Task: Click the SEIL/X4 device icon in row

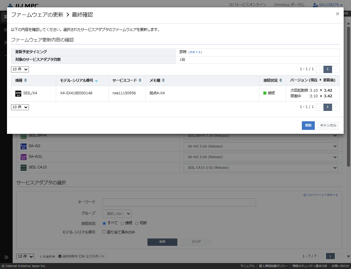Action: [18, 94]
